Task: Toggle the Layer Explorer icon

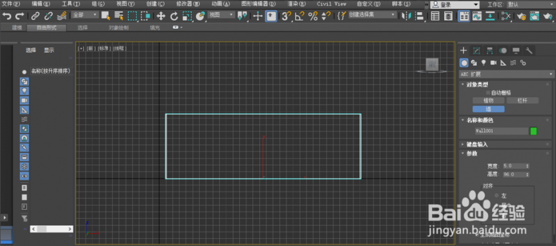Action: [x=448, y=16]
